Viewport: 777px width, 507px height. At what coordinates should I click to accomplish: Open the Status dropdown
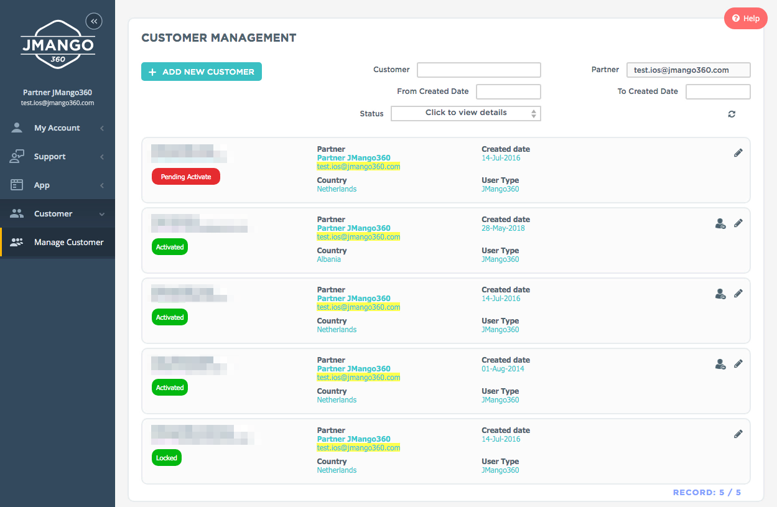(466, 113)
